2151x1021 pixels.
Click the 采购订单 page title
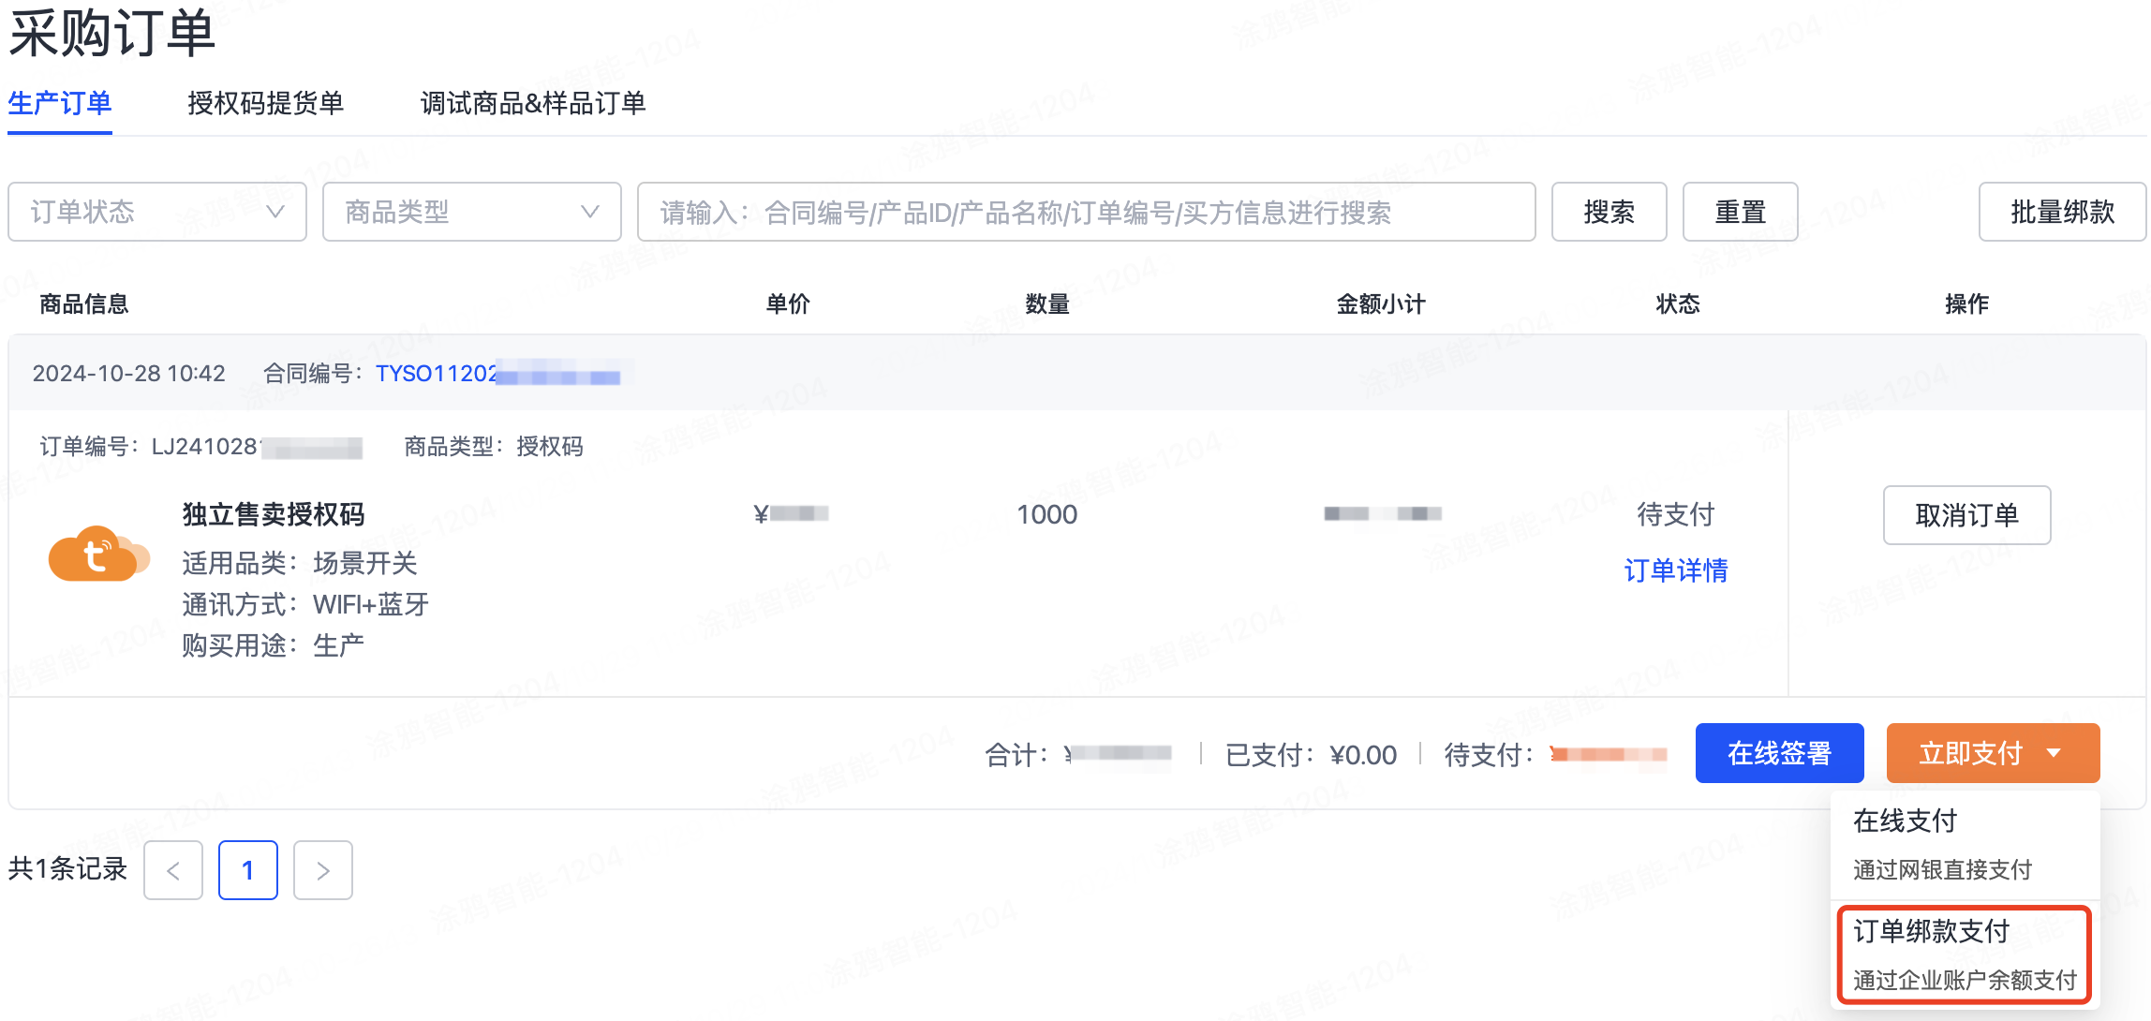[x=112, y=34]
